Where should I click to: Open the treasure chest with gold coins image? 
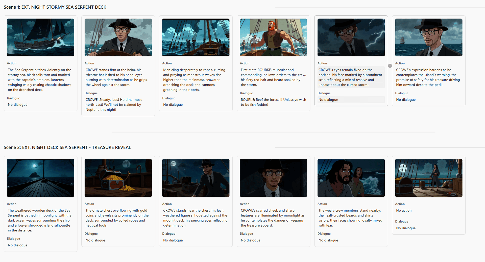click(118, 178)
